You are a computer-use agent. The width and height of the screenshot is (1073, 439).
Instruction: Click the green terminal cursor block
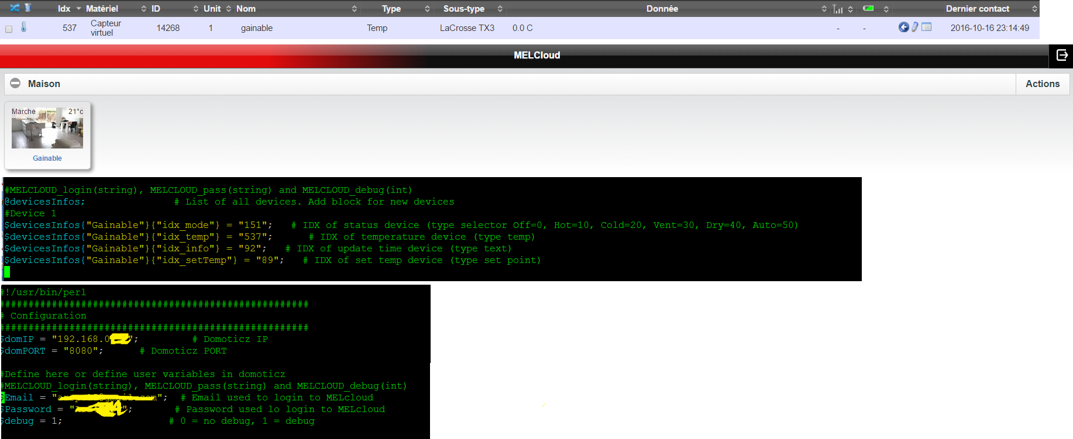(x=7, y=272)
